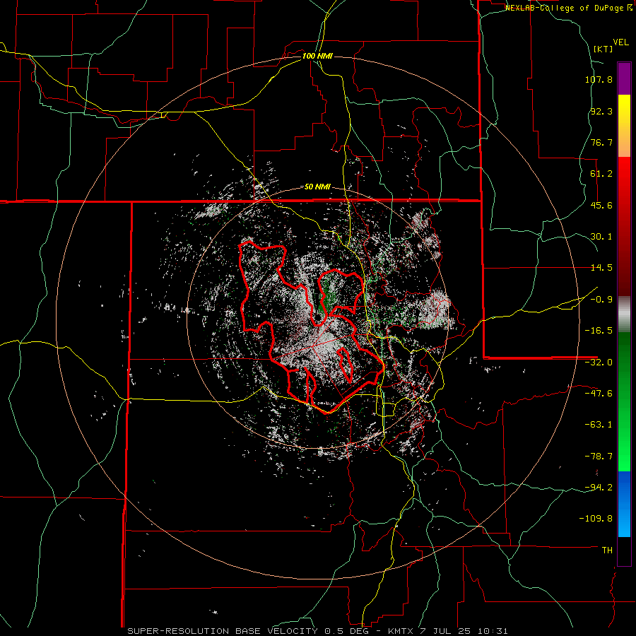Select the -47.6 velocity scale value
Screen dimensions: 636x636
599,394
